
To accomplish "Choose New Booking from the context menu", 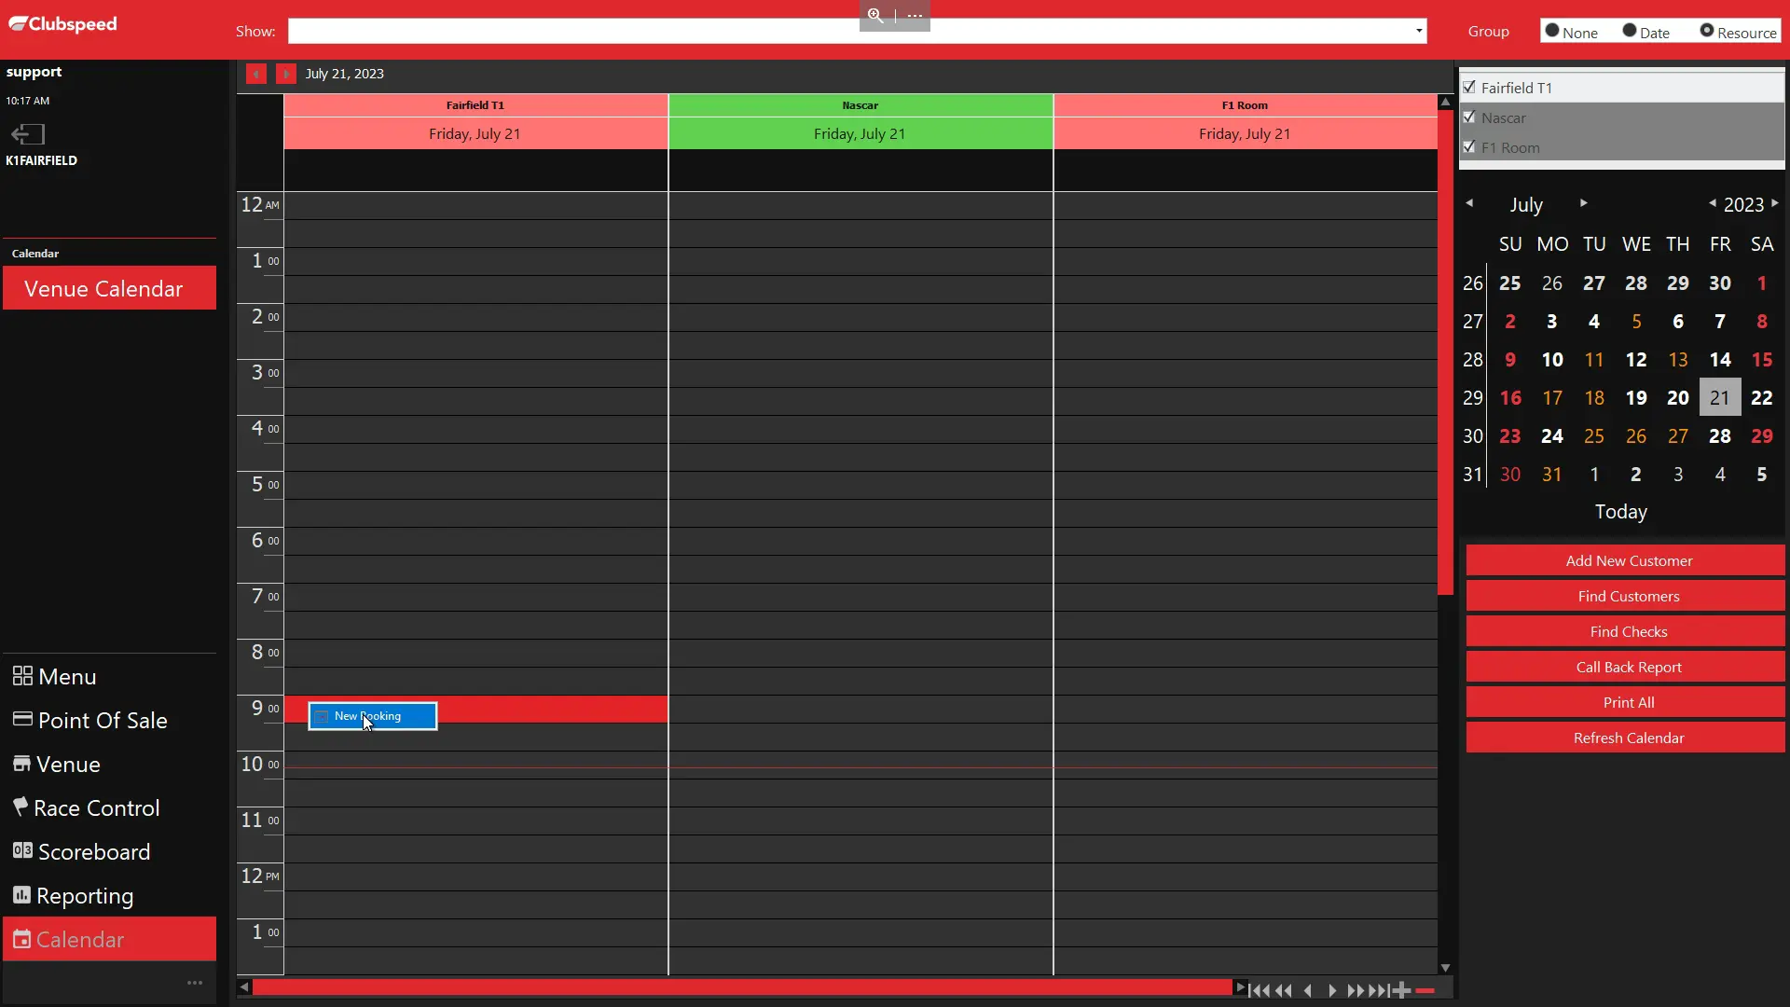I will (373, 716).
